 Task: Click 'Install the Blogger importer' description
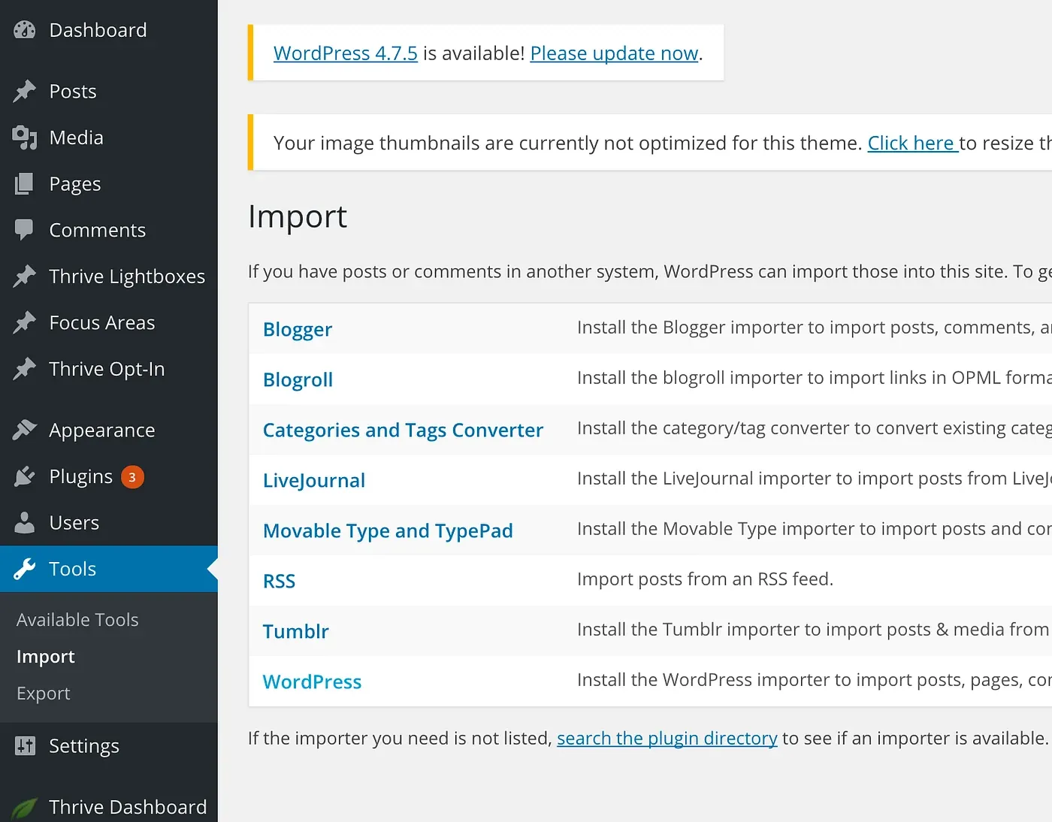click(x=815, y=328)
